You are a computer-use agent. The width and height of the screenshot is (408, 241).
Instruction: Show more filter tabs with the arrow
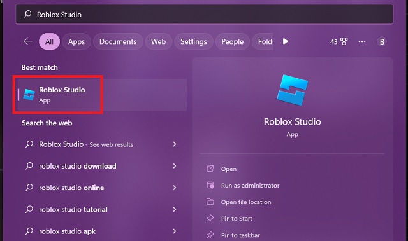click(x=285, y=41)
